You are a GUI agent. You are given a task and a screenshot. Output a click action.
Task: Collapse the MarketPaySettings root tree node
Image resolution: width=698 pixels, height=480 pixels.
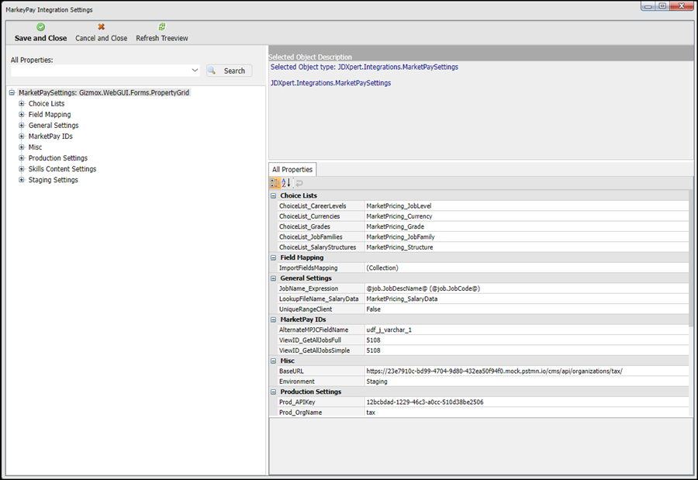(12, 92)
